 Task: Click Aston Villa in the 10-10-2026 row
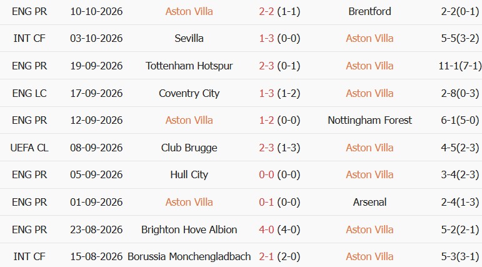[189, 11]
